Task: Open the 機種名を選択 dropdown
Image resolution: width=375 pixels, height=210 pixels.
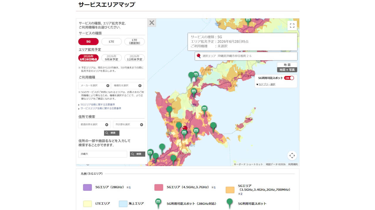Action: 127,85
